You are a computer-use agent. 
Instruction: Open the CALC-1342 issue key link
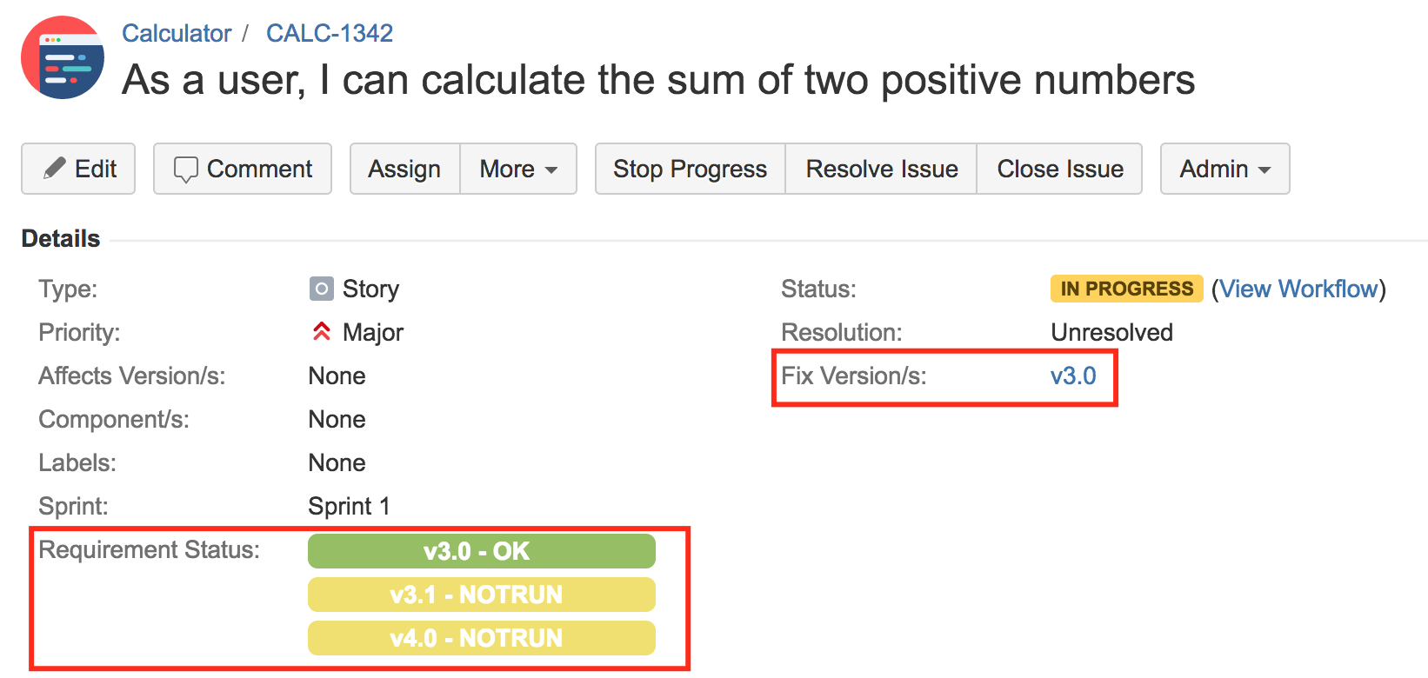[330, 33]
